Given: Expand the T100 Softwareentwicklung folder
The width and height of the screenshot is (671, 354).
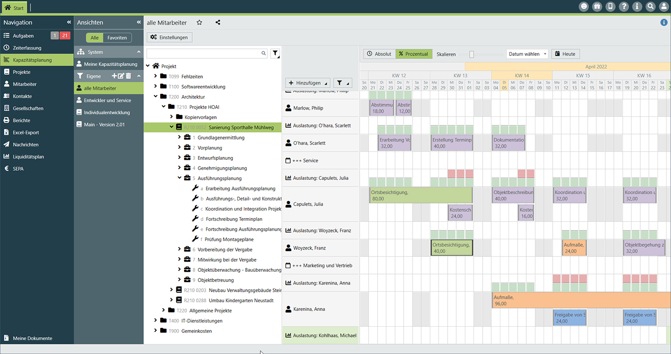Looking at the screenshot, I should point(156,87).
